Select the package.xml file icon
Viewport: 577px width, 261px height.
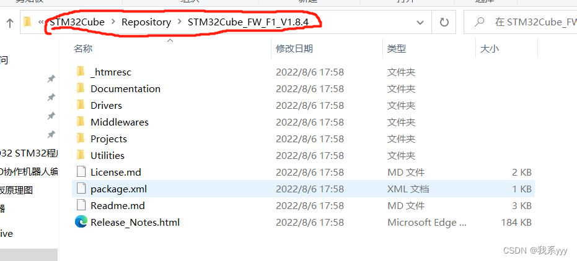point(81,189)
